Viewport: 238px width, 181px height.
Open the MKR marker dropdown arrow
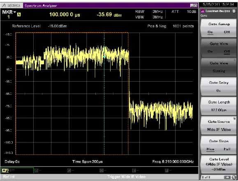(x=15, y=12)
